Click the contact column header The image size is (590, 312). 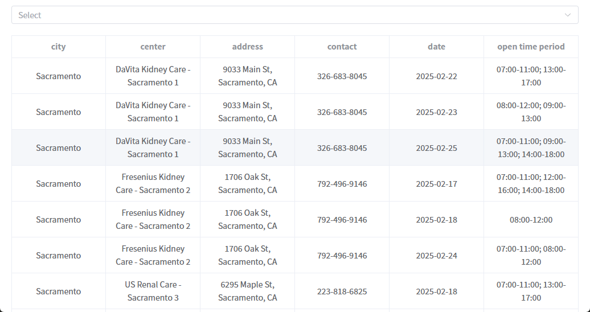[x=342, y=47]
